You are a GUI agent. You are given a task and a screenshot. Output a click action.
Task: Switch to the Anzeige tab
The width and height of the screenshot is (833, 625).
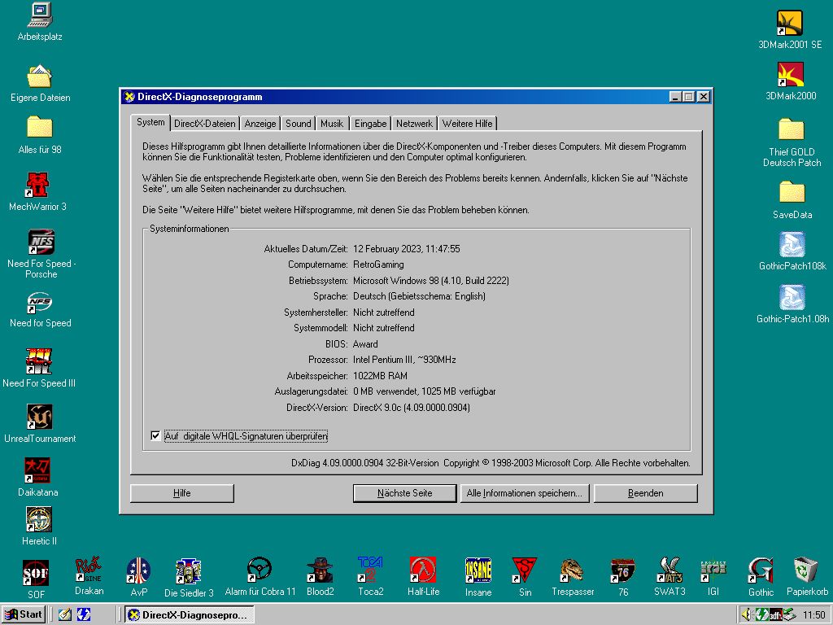pyautogui.click(x=260, y=124)
